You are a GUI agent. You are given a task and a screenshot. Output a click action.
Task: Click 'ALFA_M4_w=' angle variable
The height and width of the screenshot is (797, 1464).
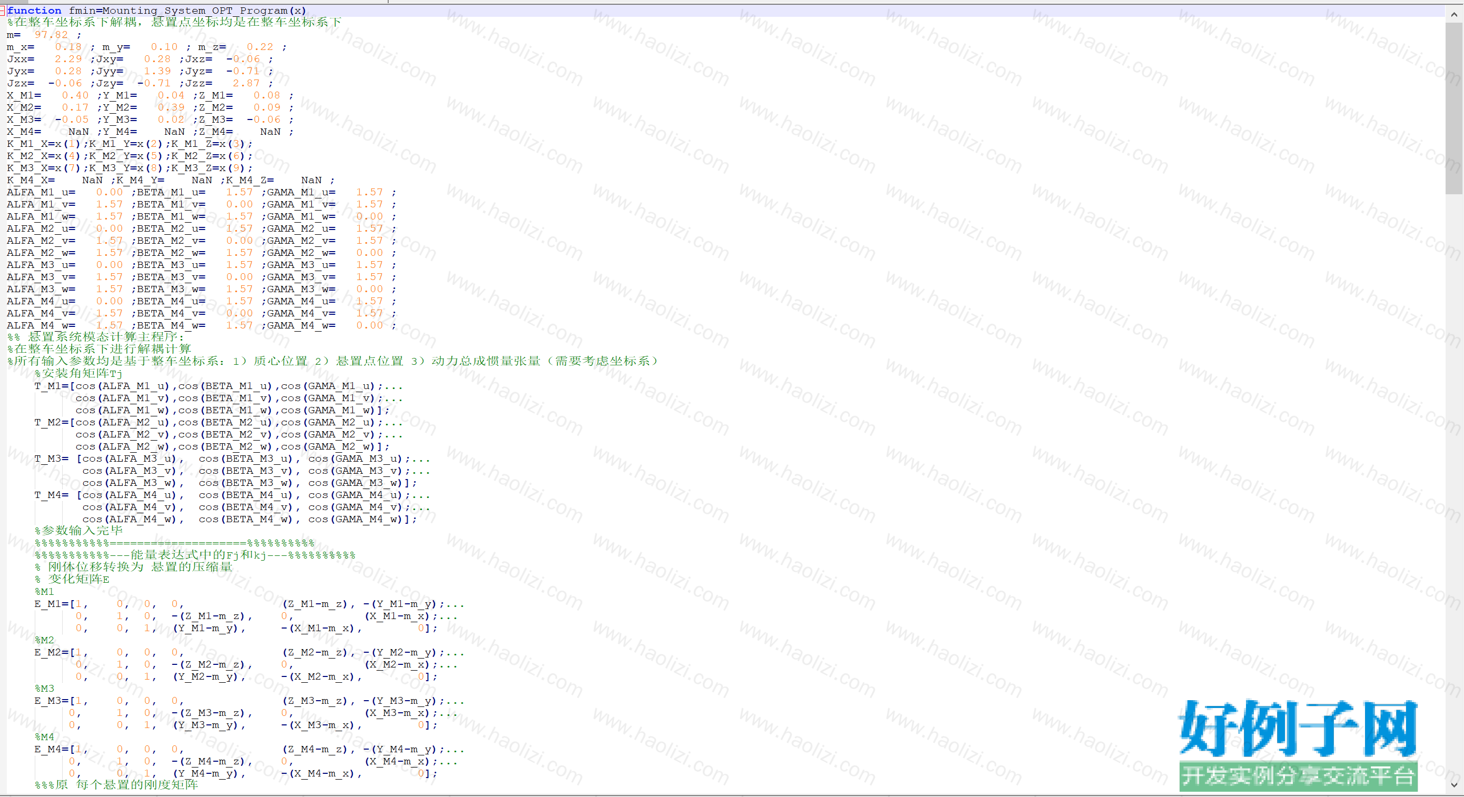click(41, 325)
